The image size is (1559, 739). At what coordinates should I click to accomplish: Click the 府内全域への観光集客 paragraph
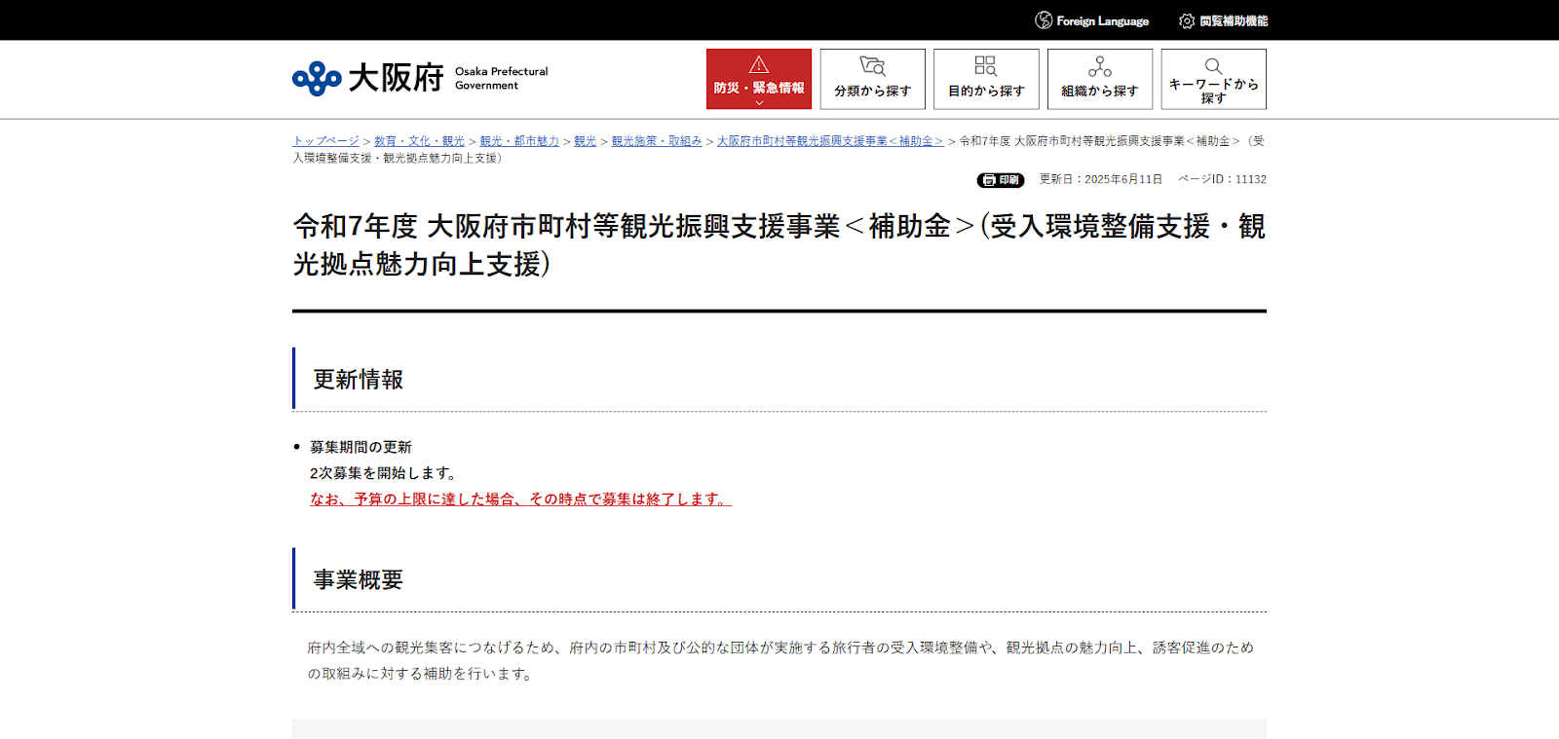[x=779, y=660]
